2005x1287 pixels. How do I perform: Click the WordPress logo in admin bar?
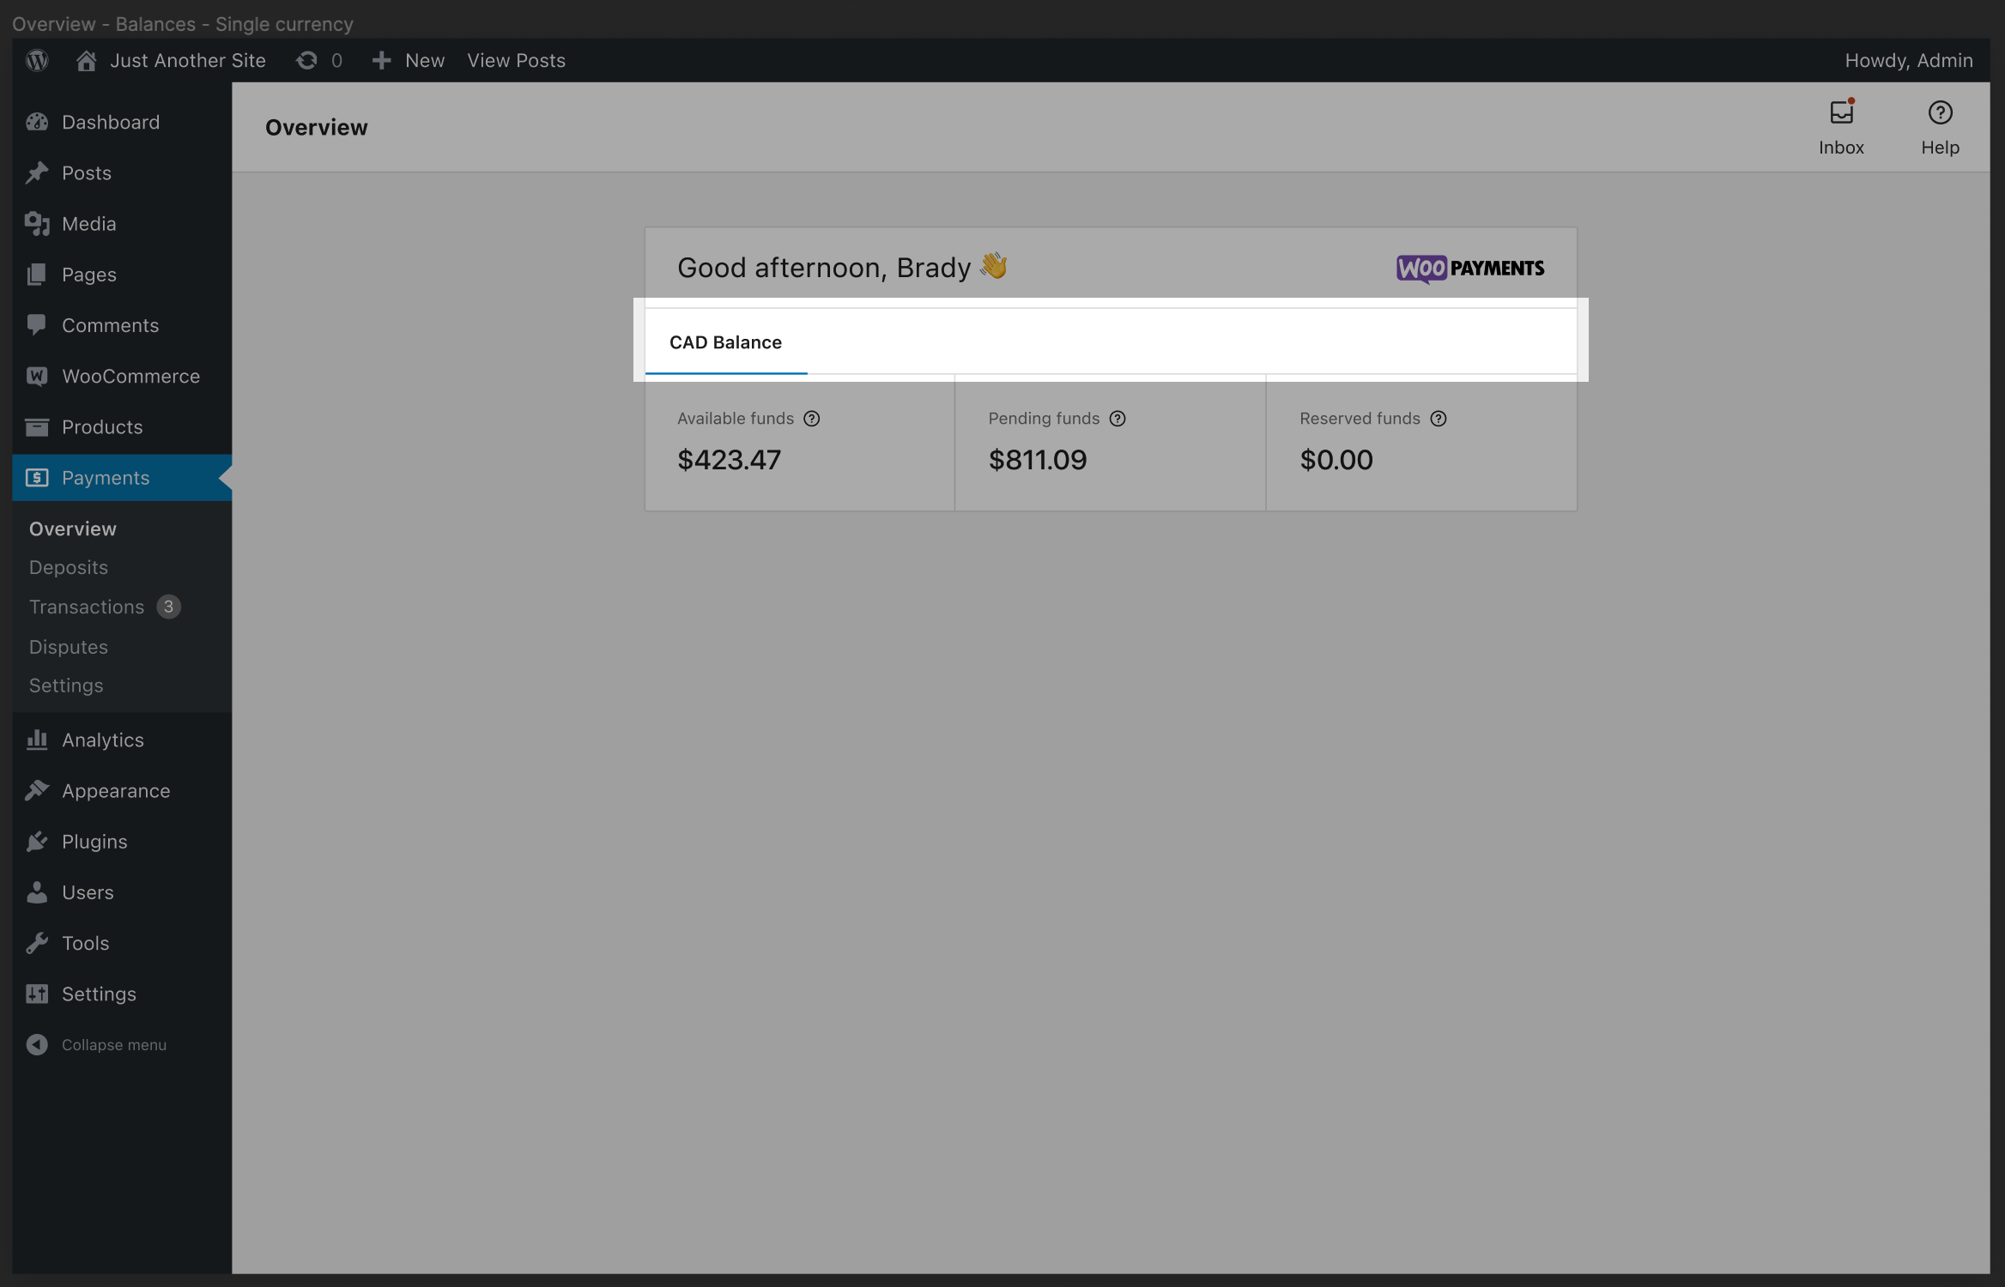point(37,60)
